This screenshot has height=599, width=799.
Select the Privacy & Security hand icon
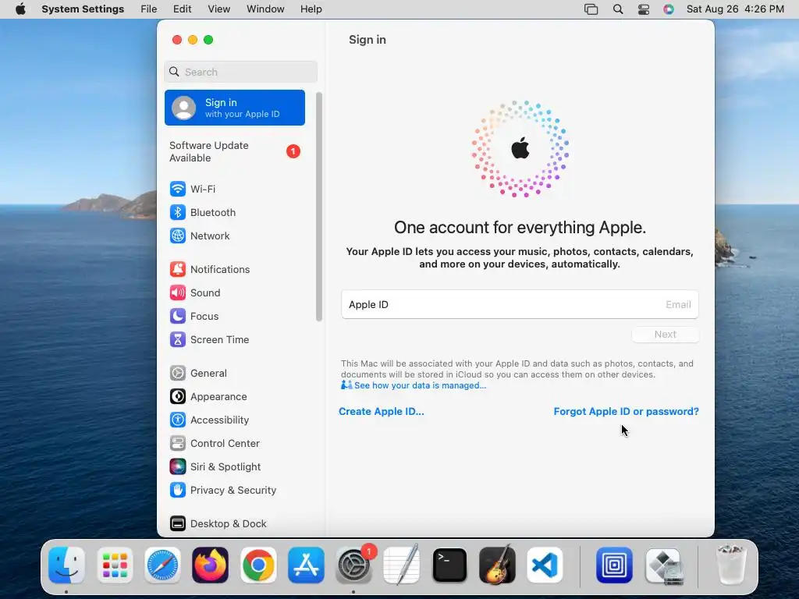coord(177,491)
